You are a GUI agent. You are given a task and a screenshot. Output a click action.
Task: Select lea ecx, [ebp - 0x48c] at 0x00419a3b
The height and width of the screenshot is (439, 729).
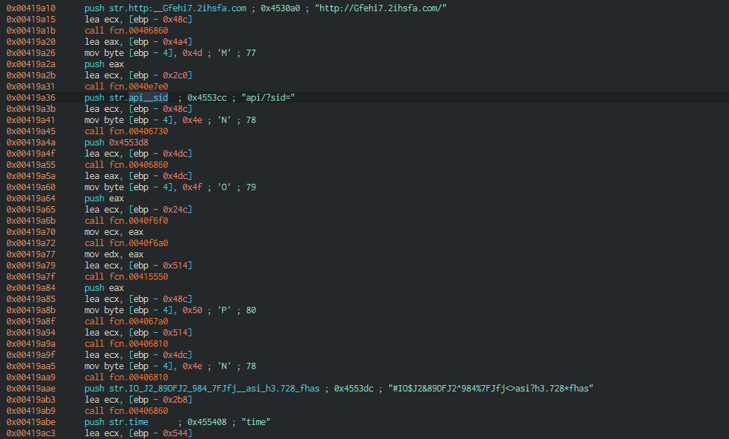(x=138, y=108)
